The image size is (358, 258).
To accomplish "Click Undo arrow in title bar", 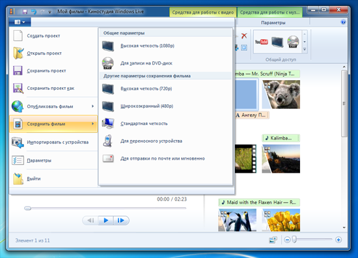I will pyautogui.click(x=34, y=12).
